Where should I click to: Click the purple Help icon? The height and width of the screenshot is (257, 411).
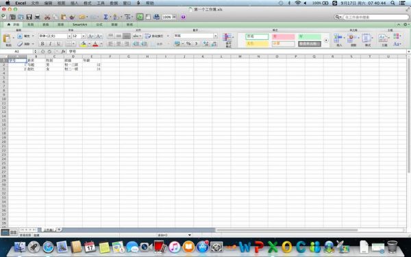click(183, 17)
